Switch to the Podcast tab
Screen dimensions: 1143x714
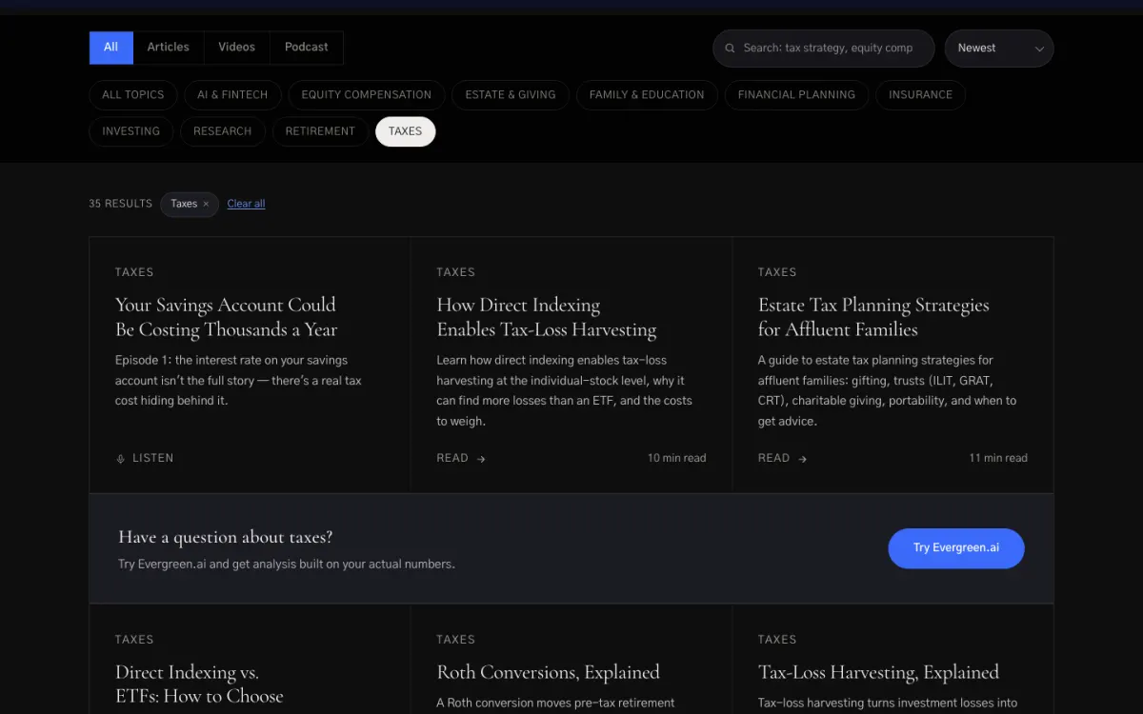coord(307,48)
